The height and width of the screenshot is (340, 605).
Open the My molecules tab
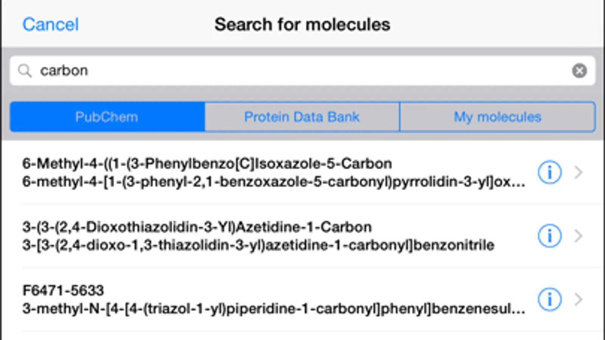[497, 117]
